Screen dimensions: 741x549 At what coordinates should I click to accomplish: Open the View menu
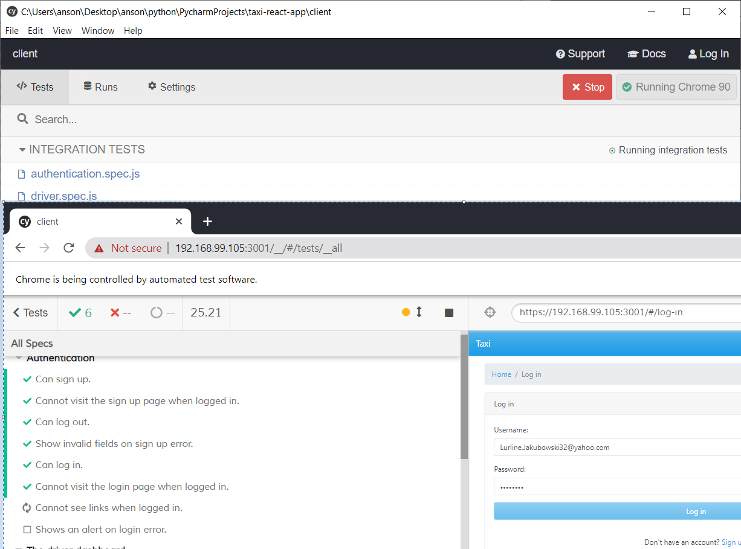coord(62,30)
